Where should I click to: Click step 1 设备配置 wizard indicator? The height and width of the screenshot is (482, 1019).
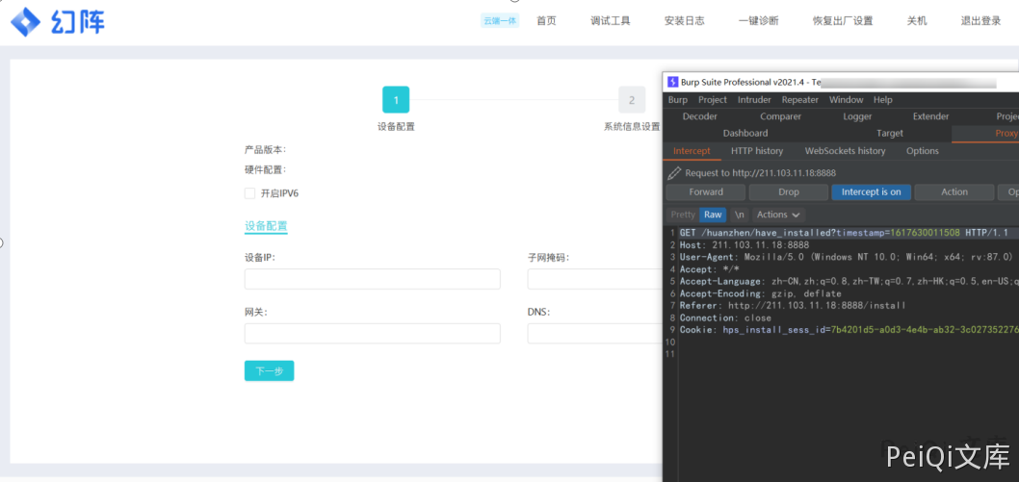point(396,100)
